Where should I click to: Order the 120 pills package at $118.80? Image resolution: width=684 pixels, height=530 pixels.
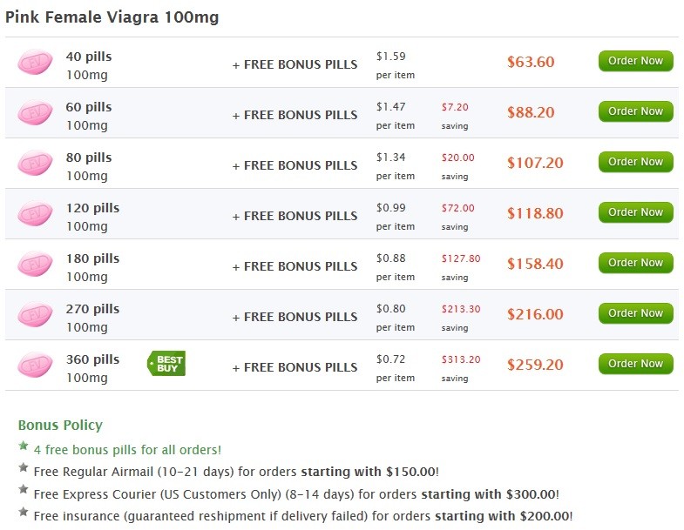pyautogui.click(x=635, y=212)
